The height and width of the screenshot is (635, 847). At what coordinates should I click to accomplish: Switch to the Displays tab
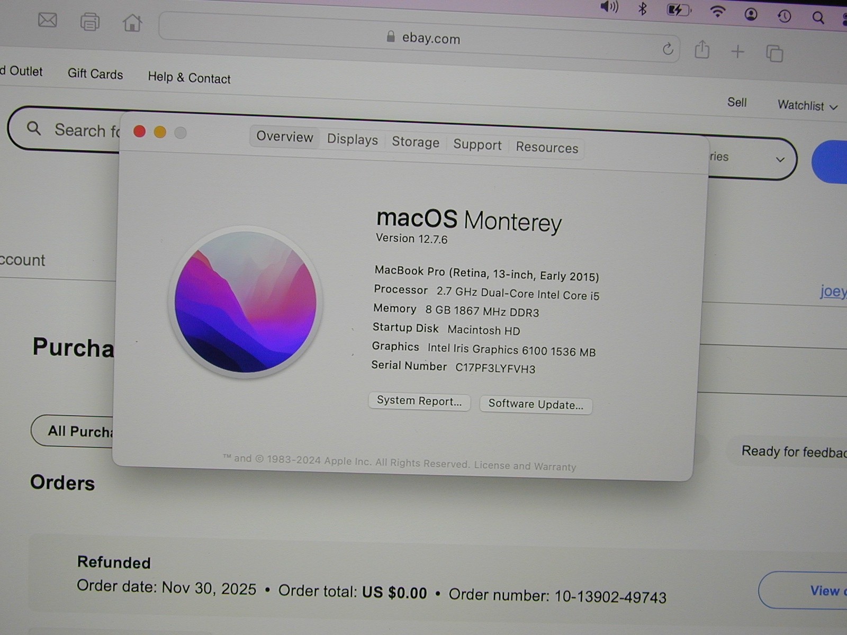[353, 139]
